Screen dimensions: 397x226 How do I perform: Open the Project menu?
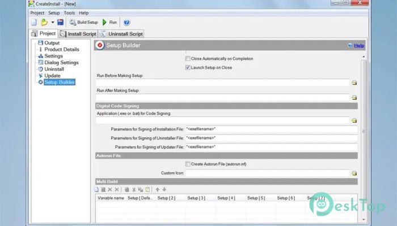pos(37,13)
